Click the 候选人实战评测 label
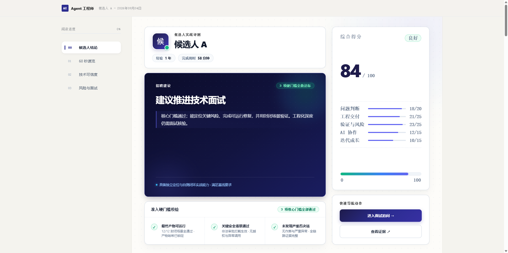 [x=187, y=35]
